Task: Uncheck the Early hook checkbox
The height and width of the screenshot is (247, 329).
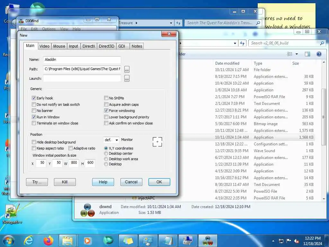Action: pos(34,98)
